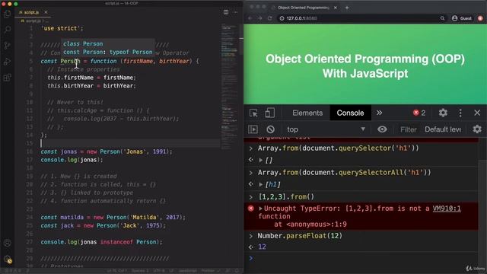Open a new browser tab

tap(347, 8)
